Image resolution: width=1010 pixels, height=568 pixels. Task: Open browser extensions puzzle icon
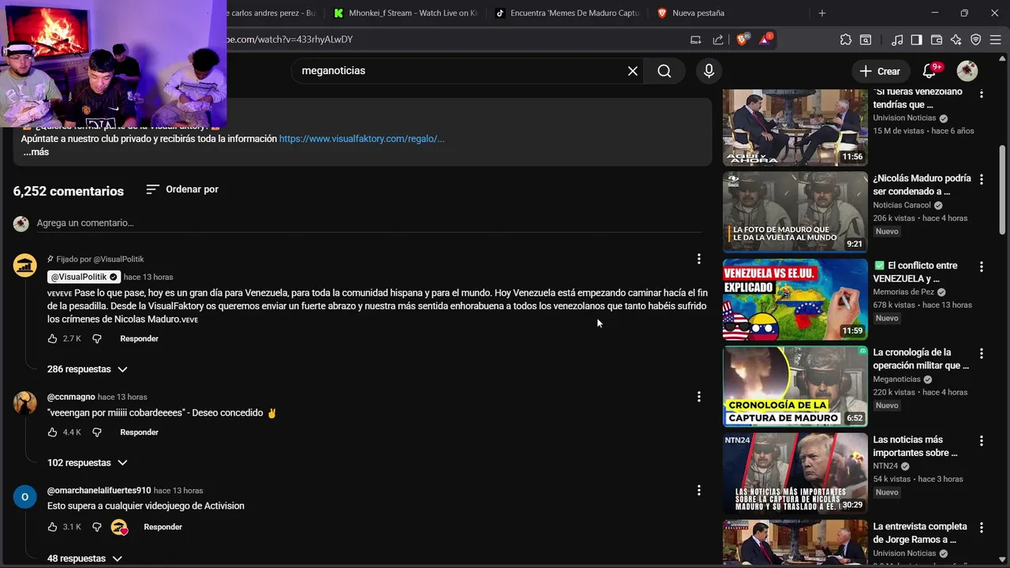(846, 39)
